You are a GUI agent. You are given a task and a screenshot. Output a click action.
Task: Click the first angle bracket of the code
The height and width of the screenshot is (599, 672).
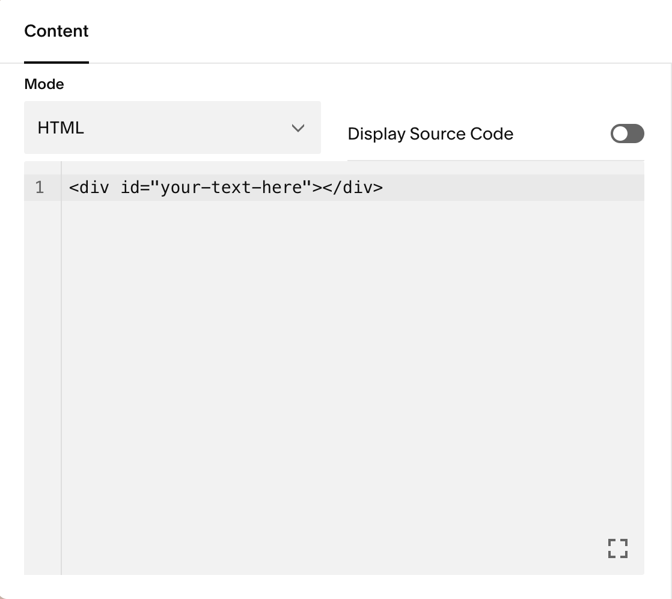coord(73,188)
